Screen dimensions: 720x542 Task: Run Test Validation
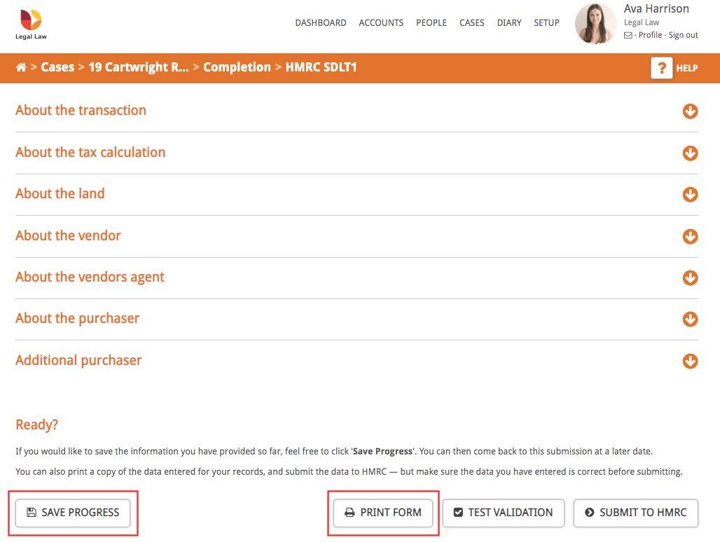[x=503, y=513]
